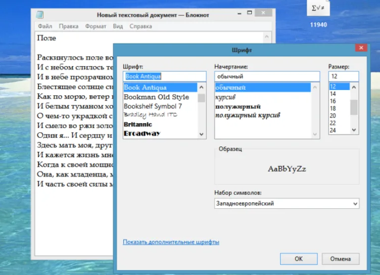Maximize the Блокнот window
The width and height of the screenshot is (380, 275).
pos(249,12)
